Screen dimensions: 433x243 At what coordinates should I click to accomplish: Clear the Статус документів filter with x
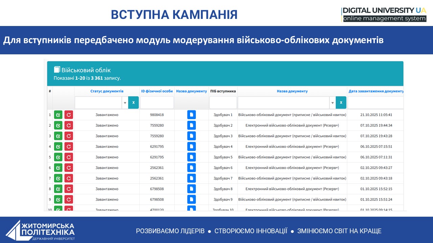tap(133, 103)
